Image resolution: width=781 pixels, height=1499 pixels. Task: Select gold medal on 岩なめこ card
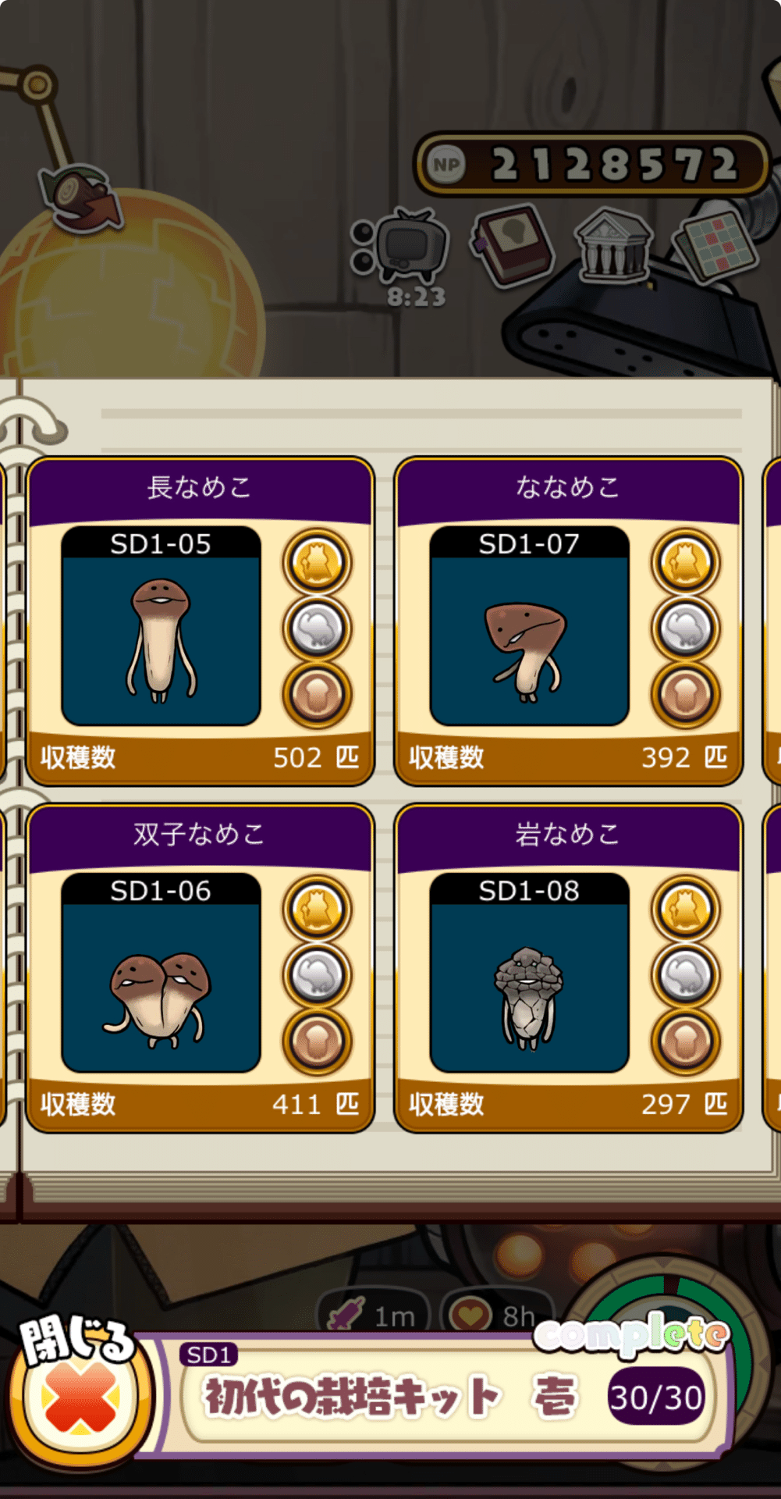click(686, 909)
